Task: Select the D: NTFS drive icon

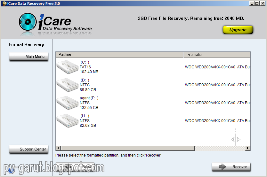Action: [68, 85]
